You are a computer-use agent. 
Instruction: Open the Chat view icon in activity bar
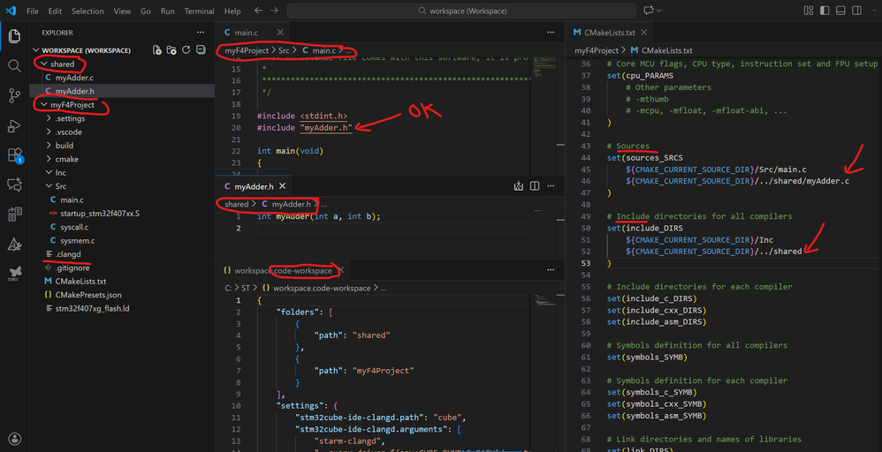click(x=15, y=185)
